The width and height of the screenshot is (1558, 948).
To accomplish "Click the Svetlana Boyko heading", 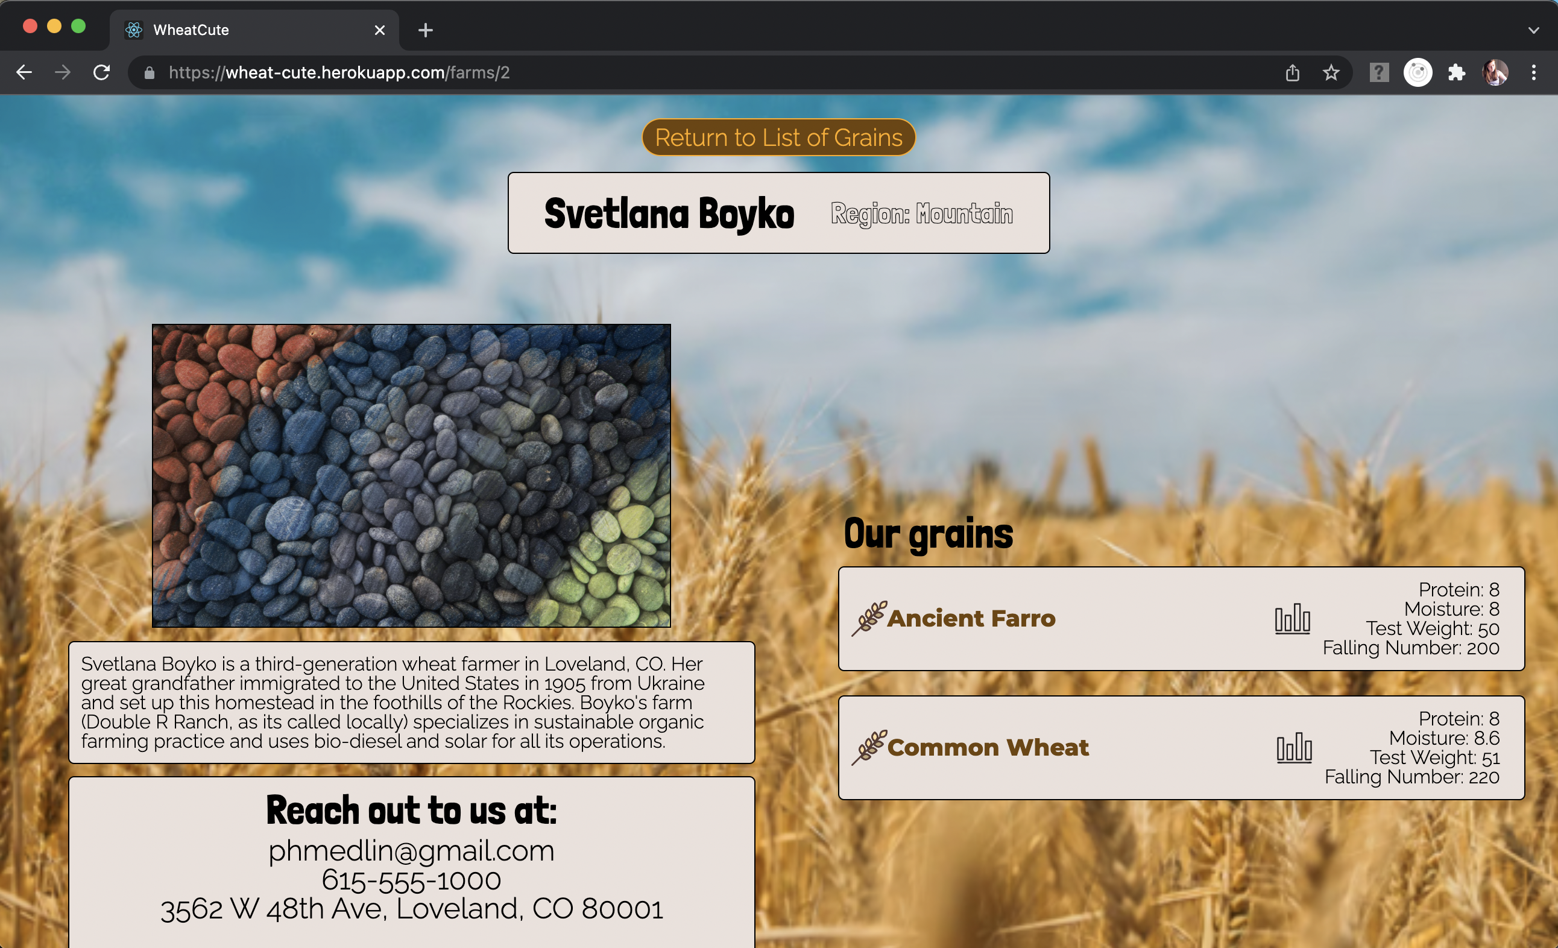I will 669,213.
